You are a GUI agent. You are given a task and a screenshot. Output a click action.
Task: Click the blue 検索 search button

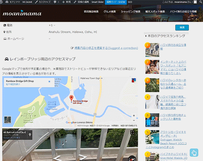(x=182, y=28)
